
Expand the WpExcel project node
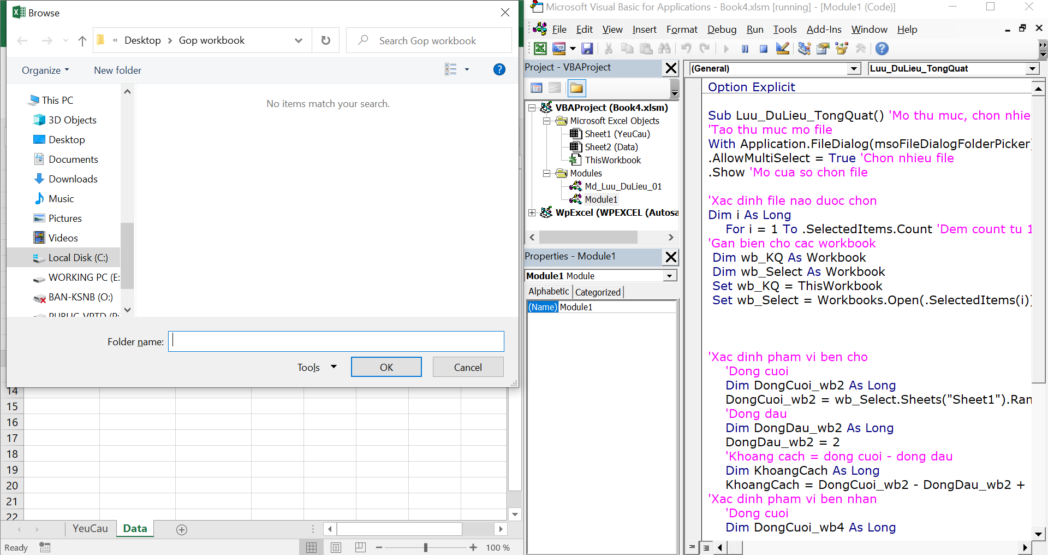click(532, 212)
